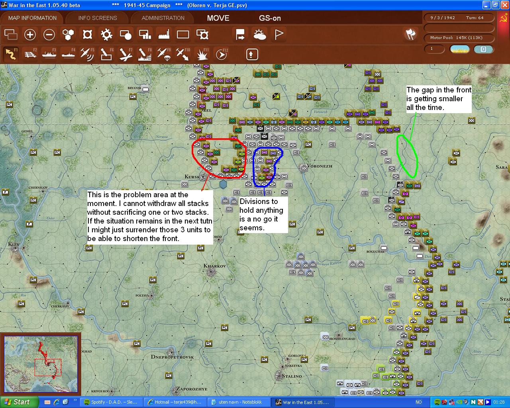Screen dimensions: 510x408
Task: Click the date and turn display
Action: (458, 18)
